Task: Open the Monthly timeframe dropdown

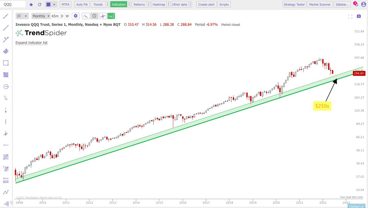Action: pyautogui.click(x=41, y=16)
